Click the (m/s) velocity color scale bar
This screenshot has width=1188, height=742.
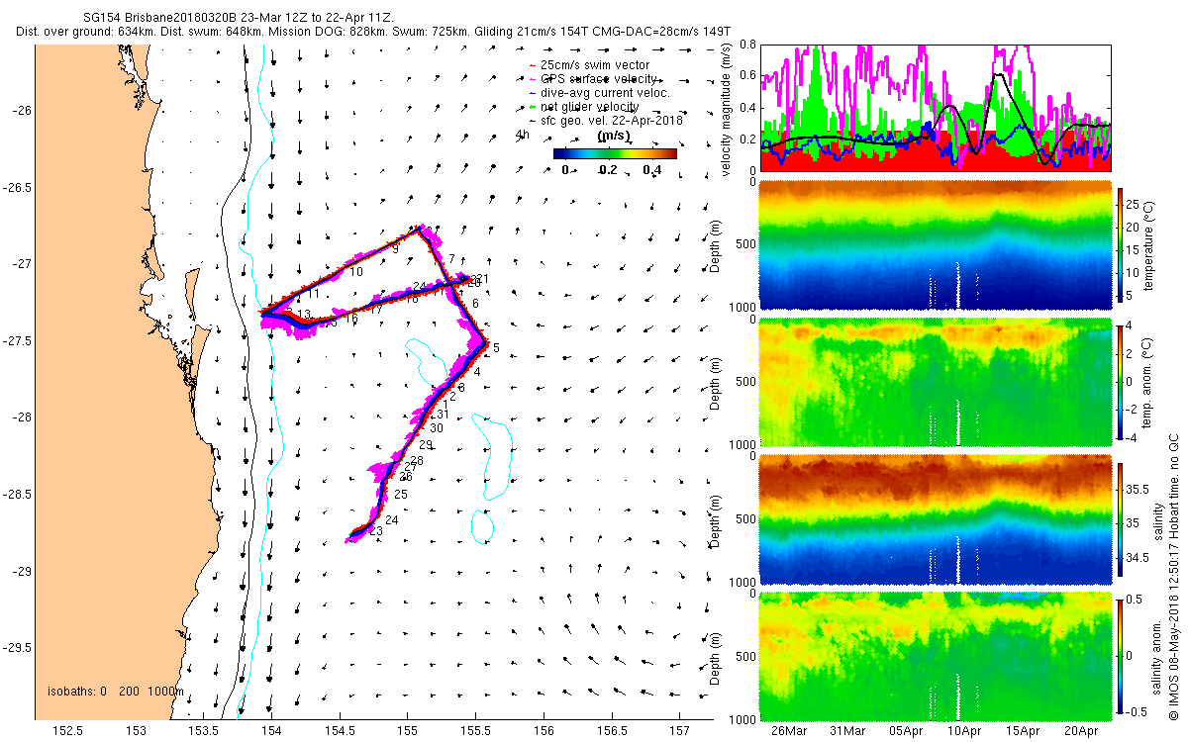pos(614,153)
